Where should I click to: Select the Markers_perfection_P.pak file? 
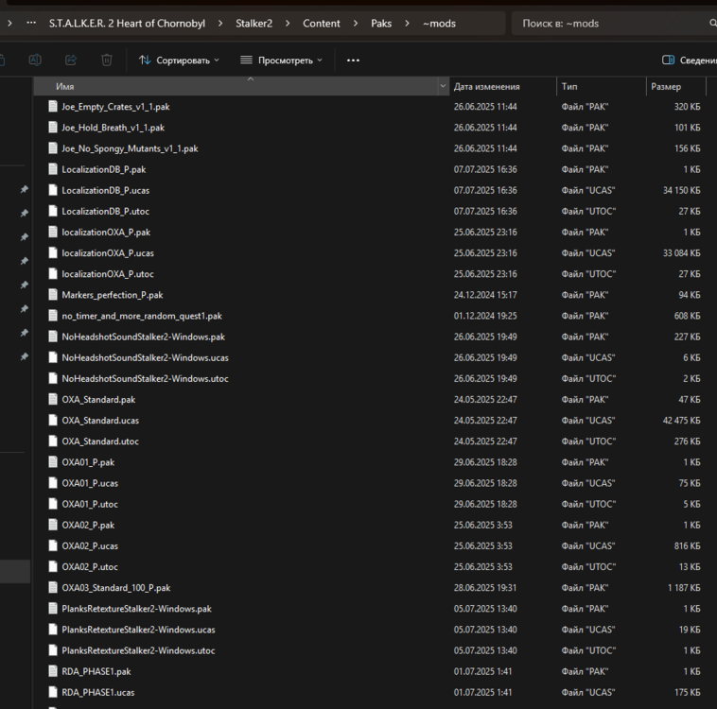pos(112,295)
